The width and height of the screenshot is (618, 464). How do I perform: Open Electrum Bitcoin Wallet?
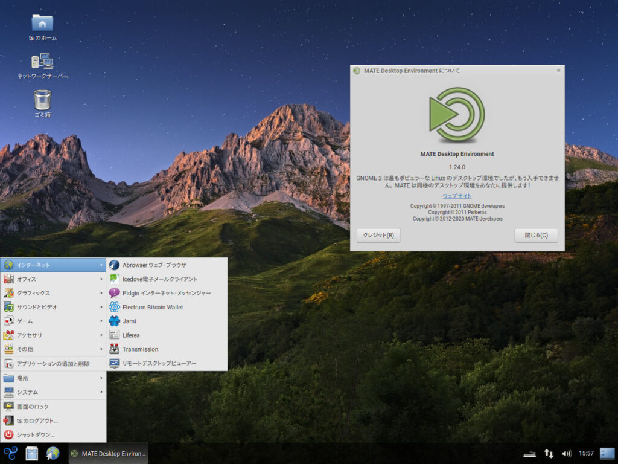click(153, 307)
